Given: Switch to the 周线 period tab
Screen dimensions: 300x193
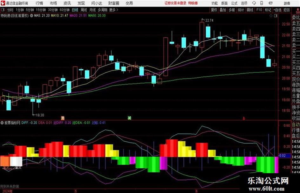Looking at the screenshot, I should tap(84, 10).
